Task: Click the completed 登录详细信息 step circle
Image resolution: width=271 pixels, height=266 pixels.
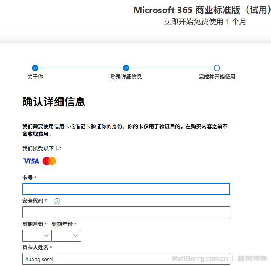Action: pyautogui.click(x=126, y=68)
